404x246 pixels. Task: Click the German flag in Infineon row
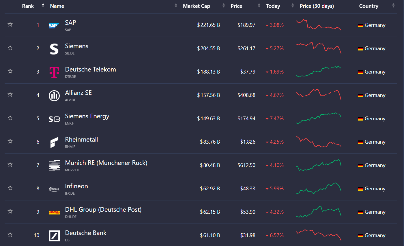pyautogui.click(x=360, y=189)
